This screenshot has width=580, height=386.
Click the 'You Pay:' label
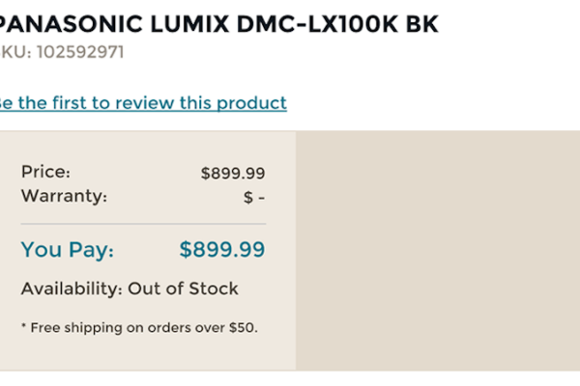[68, 250]
